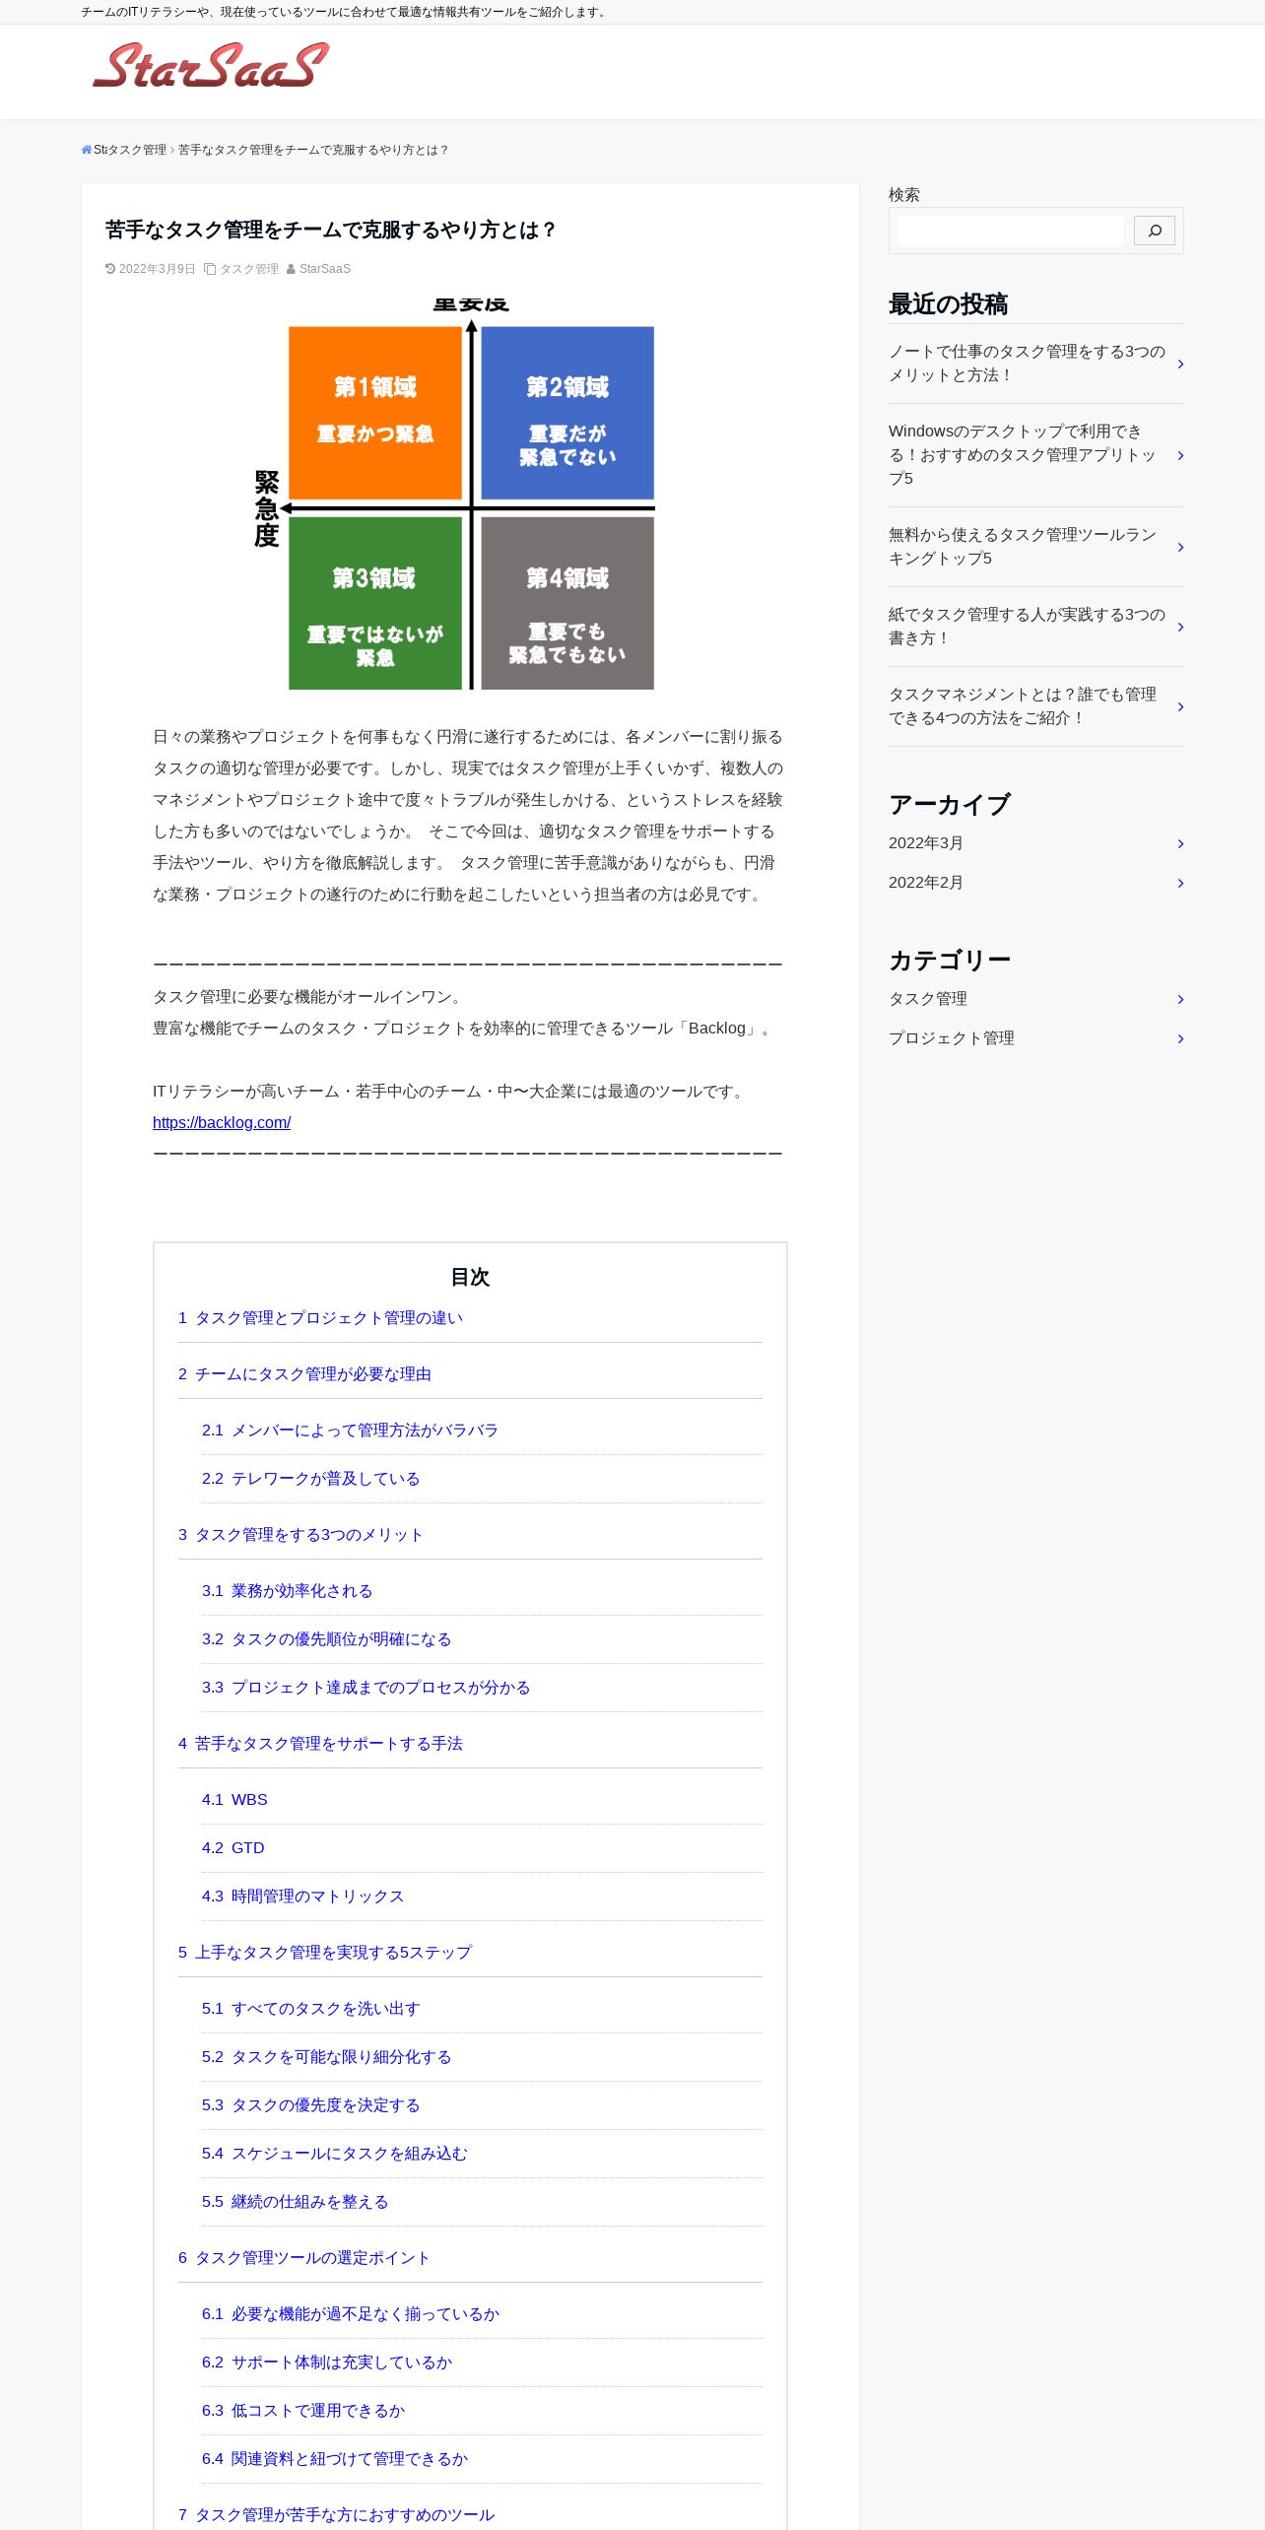This screenshot has width=1265, height=2530.
Task: Click the home icon in breadcrumb
Action: tap(87, 150)
